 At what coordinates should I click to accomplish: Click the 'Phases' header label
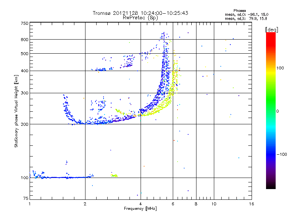[x=239, y=11]
